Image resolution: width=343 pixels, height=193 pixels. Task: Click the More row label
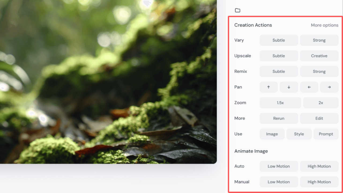[240, 118]
